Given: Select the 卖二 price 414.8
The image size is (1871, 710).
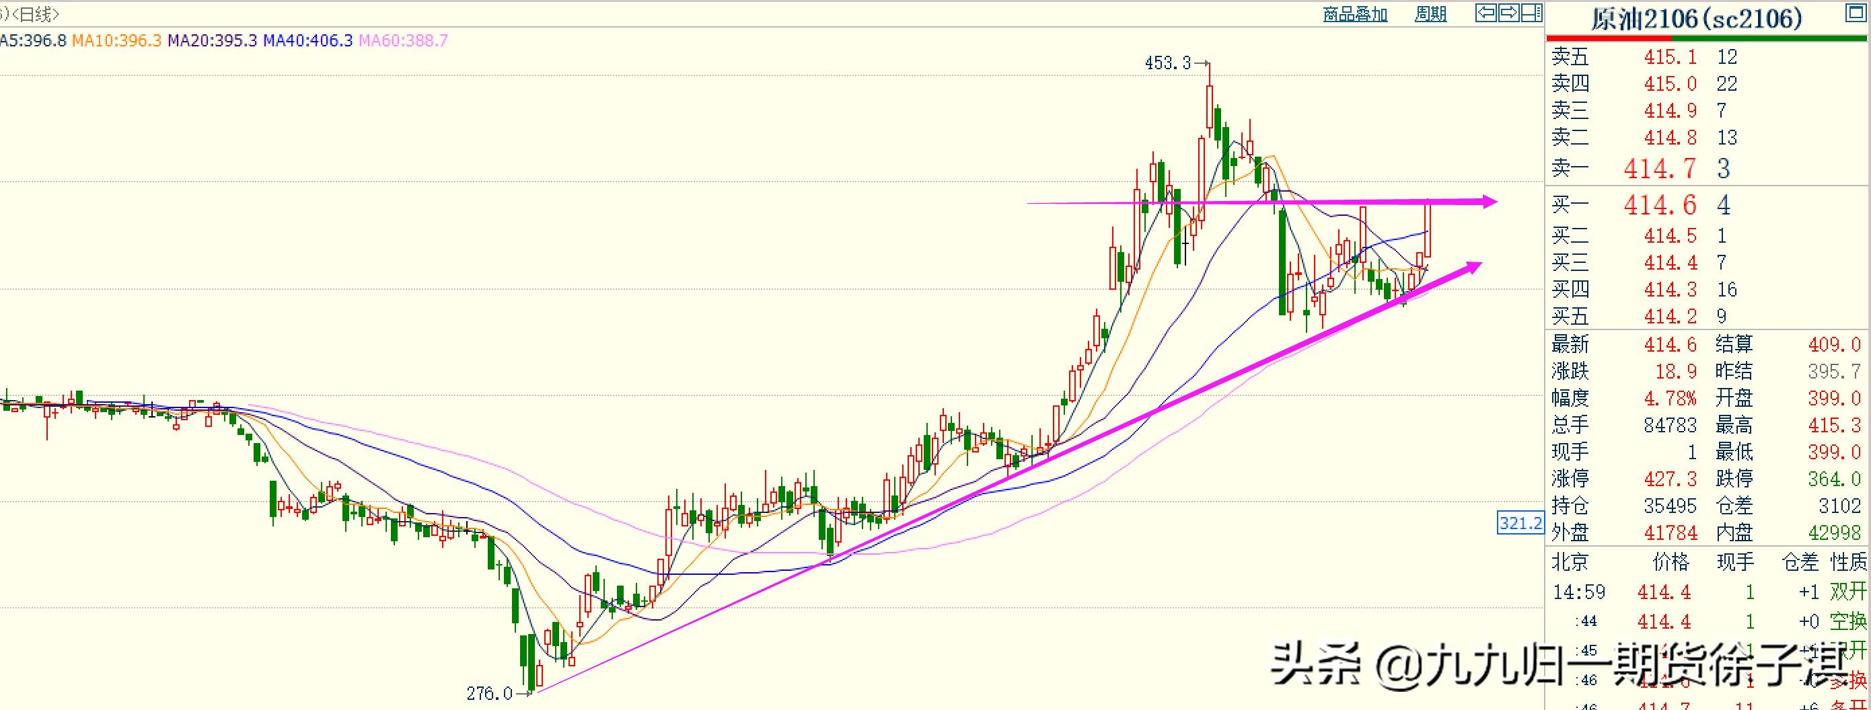Looking at the screenshot, I should click(1671, 137).
